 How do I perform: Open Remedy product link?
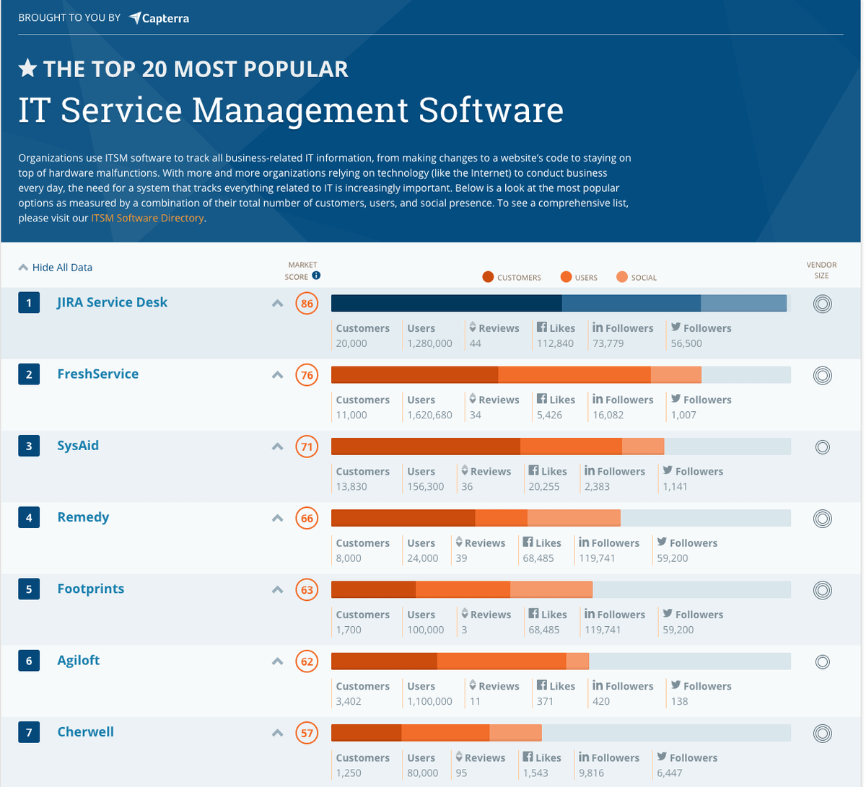tap(84, 517)
